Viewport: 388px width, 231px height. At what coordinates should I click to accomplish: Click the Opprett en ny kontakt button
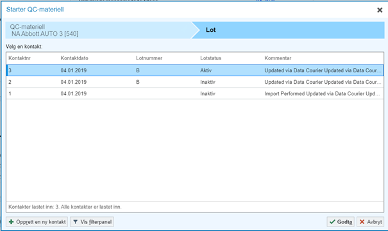(x=37, y=222)
